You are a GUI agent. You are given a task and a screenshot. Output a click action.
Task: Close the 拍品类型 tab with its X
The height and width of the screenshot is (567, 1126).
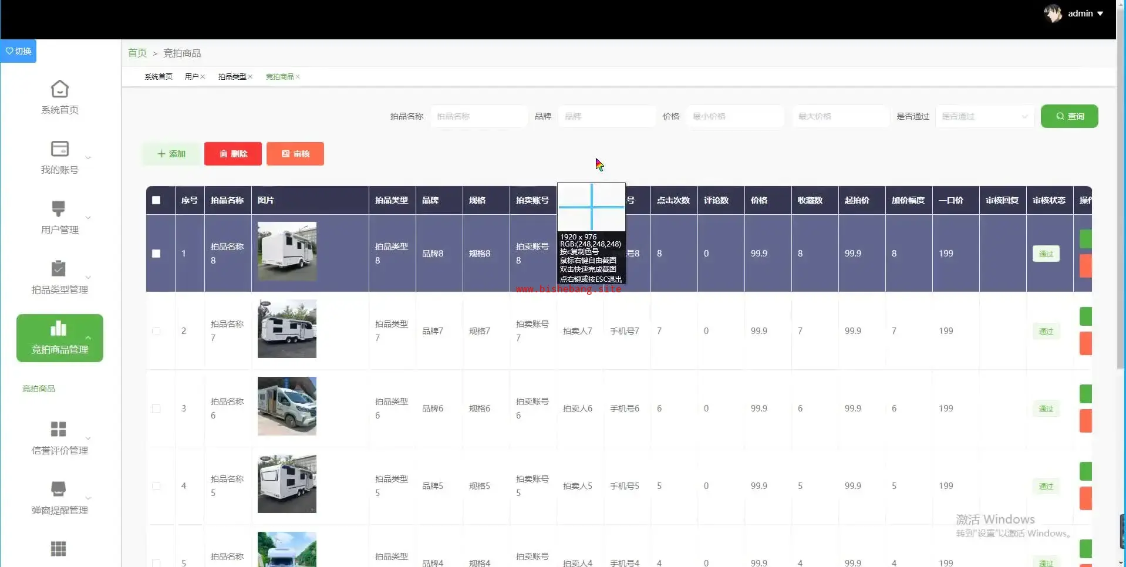(250, 77)
